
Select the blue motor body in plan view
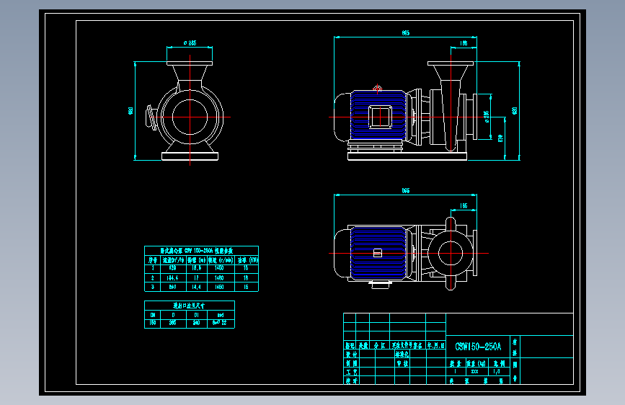pyautogui.click(x=378, y=253)
